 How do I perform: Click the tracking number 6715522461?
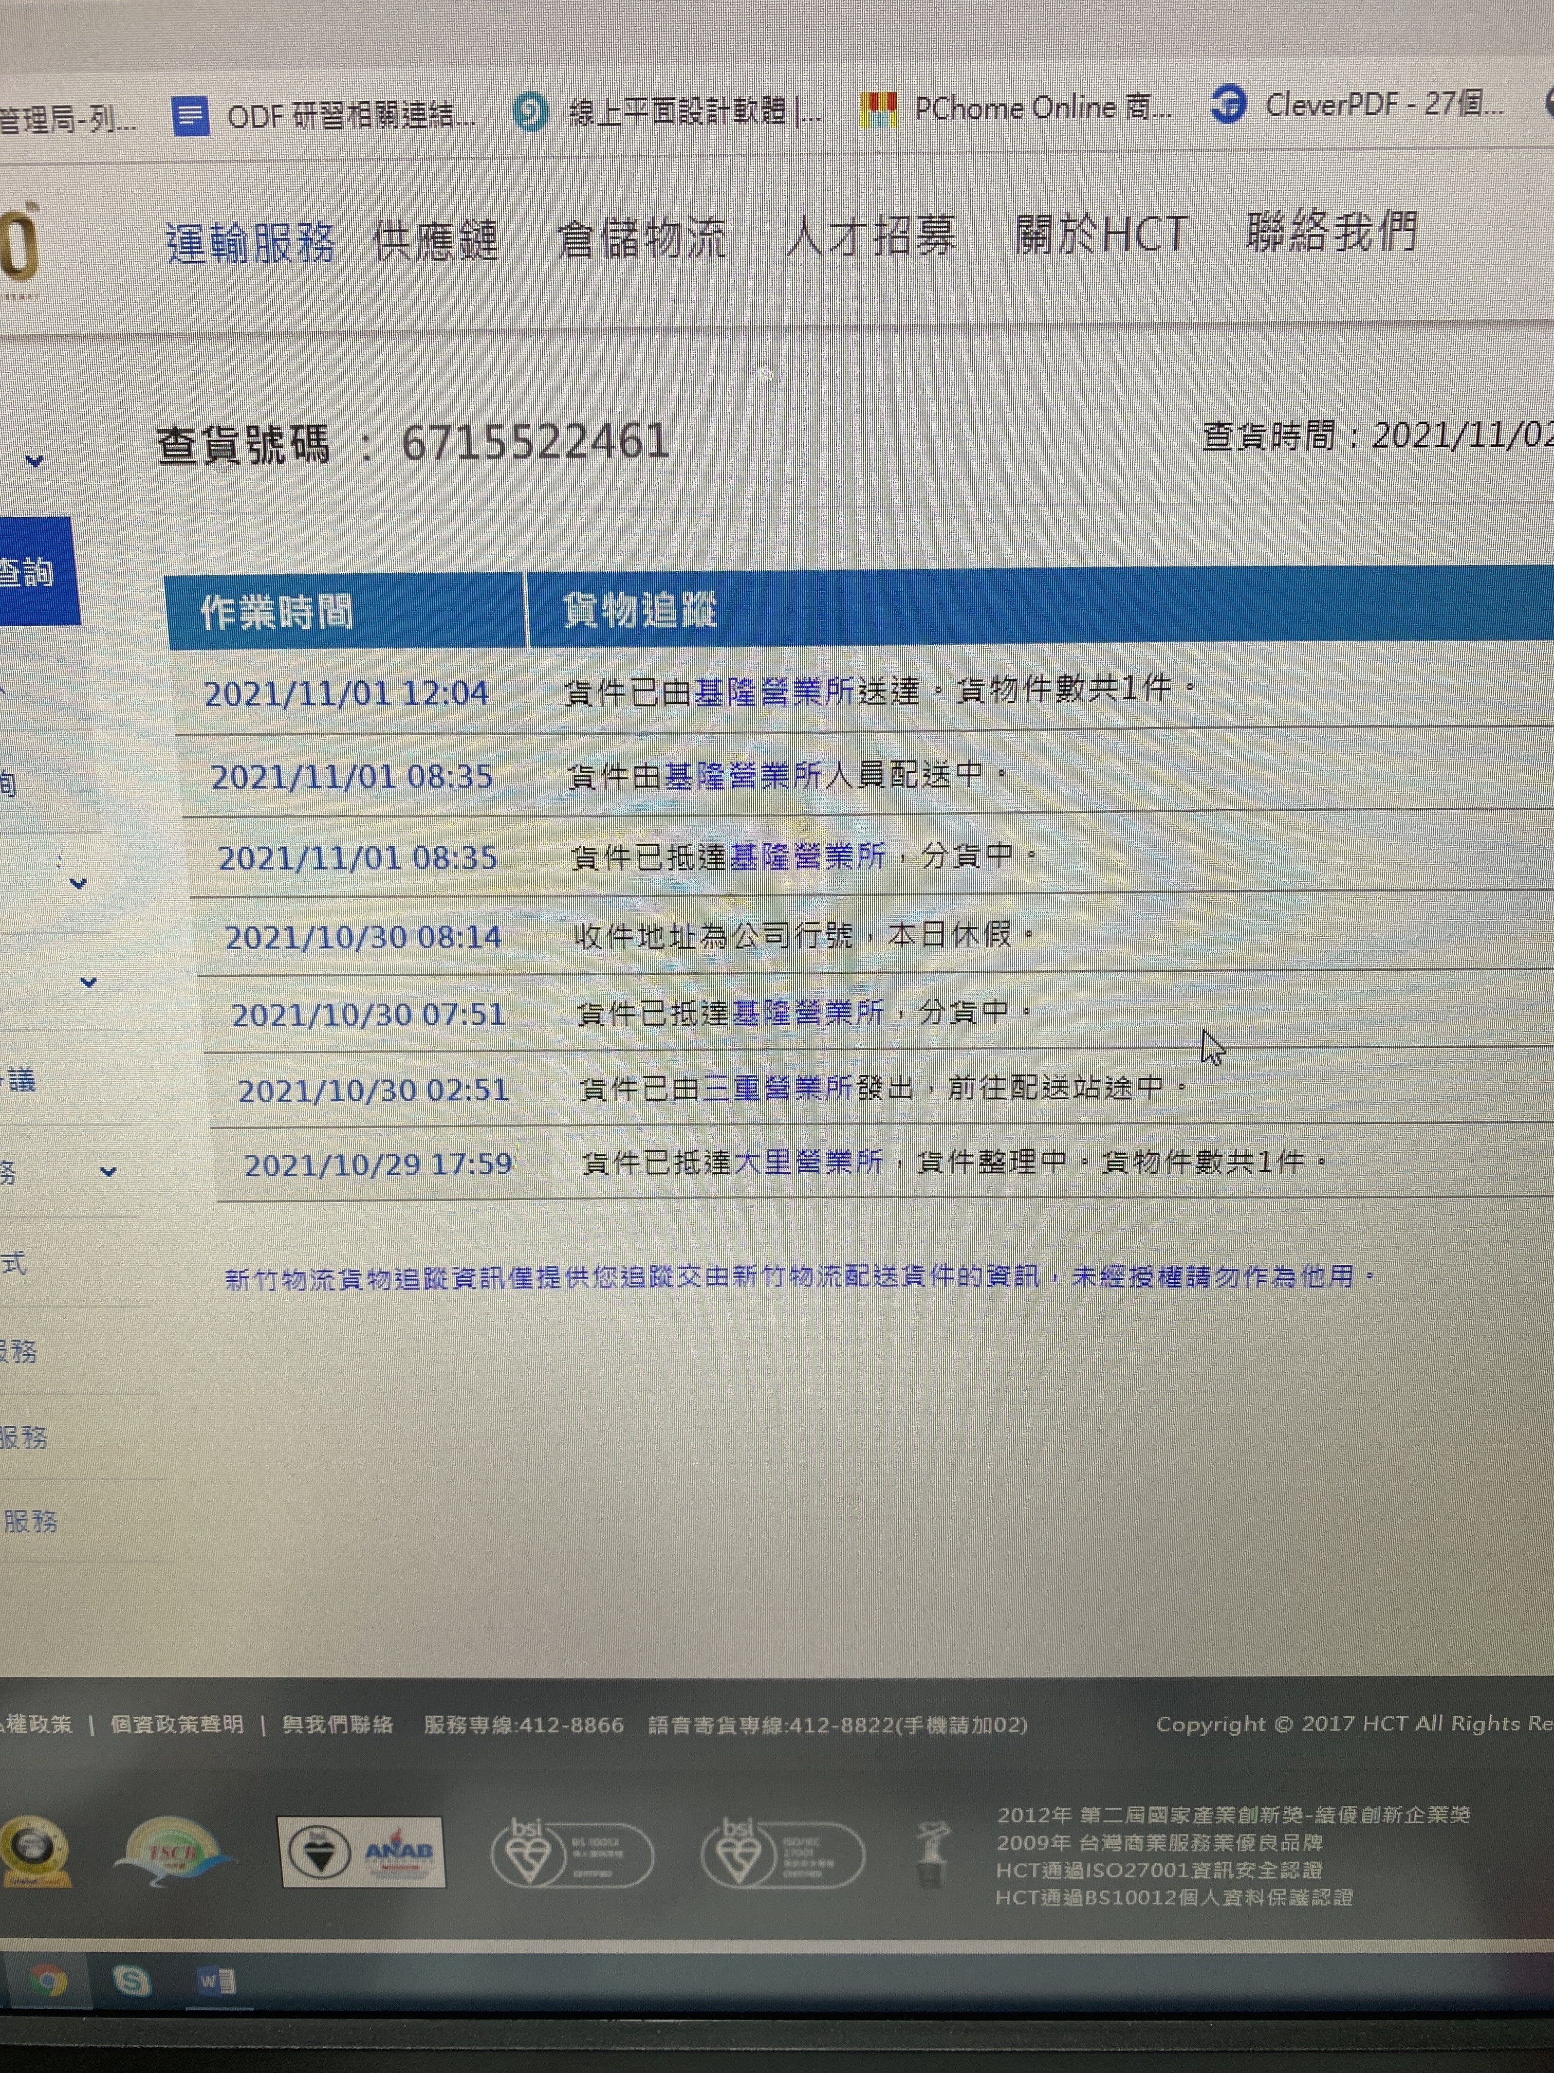pyautogui.click(x=536, y=442)
